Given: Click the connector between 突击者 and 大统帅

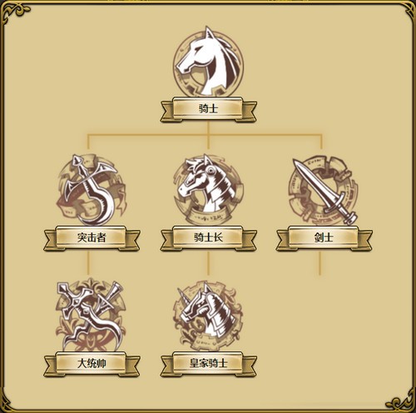Looking at the screenshot, I should point(88,263).
